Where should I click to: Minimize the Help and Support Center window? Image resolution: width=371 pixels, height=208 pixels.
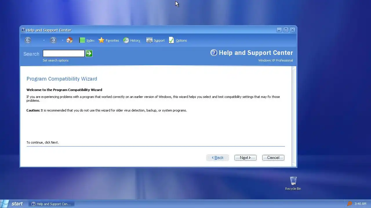click(x=279, y=30)
